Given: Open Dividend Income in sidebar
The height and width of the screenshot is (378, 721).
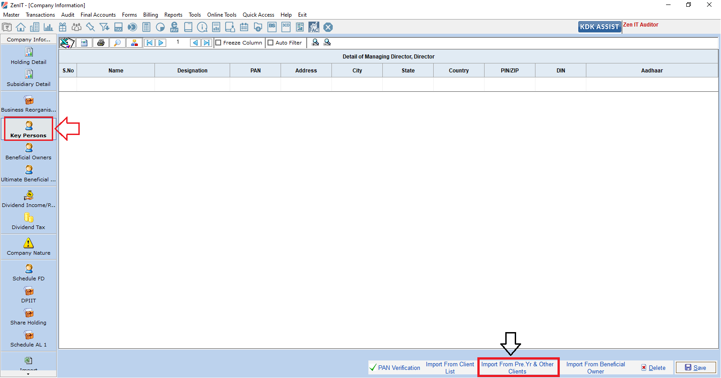Looking at the screenshot, I should coord(28,199).
